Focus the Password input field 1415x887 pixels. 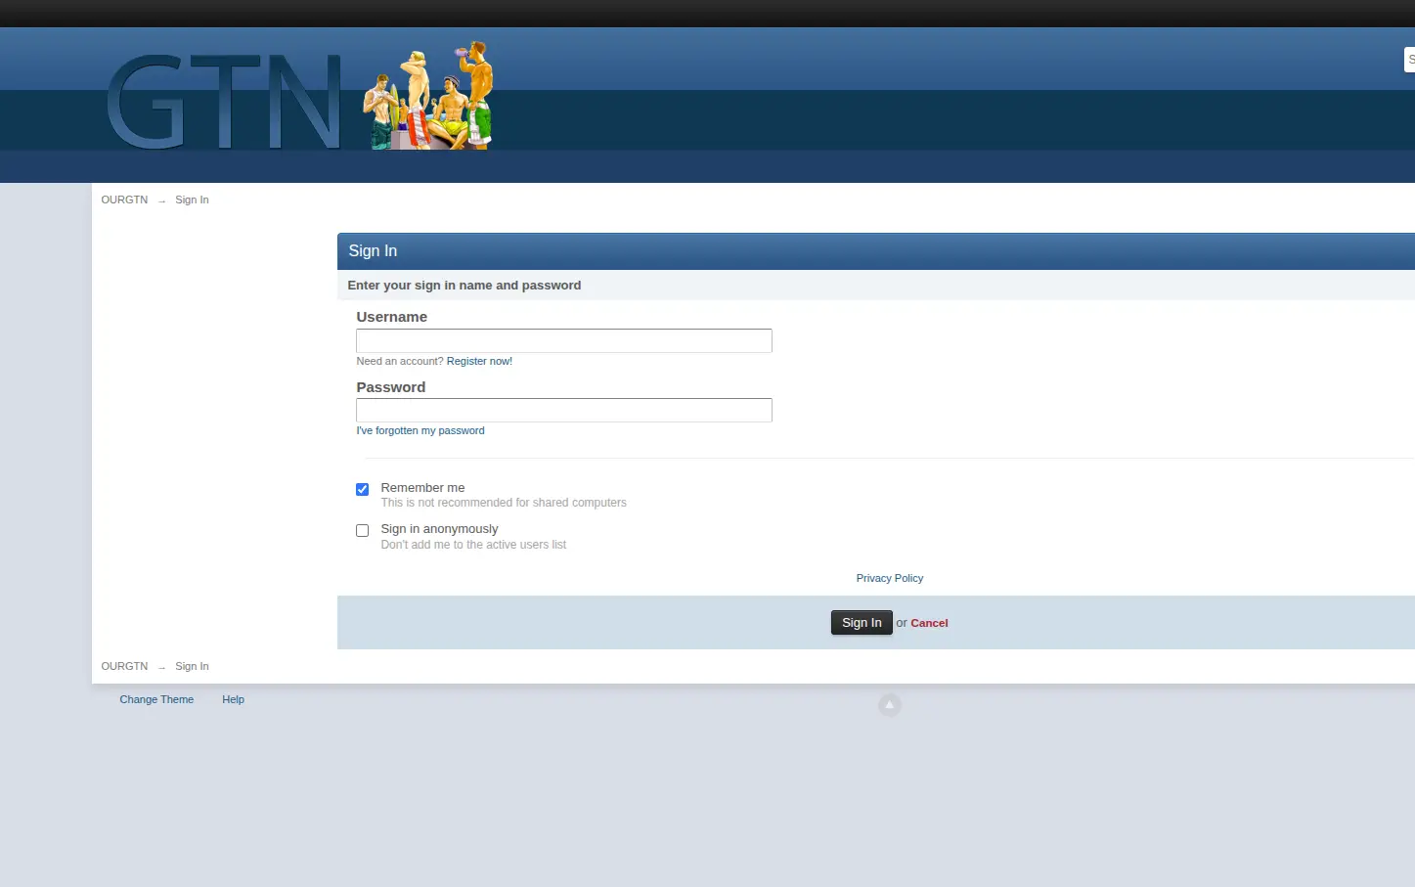[564, 410]
